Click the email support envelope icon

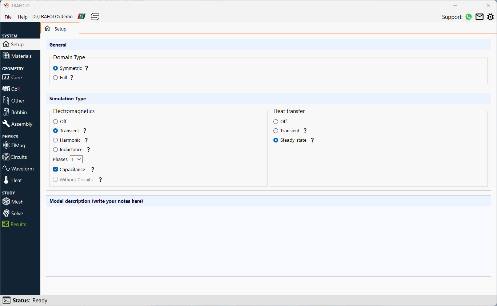(x=480, y=17)
